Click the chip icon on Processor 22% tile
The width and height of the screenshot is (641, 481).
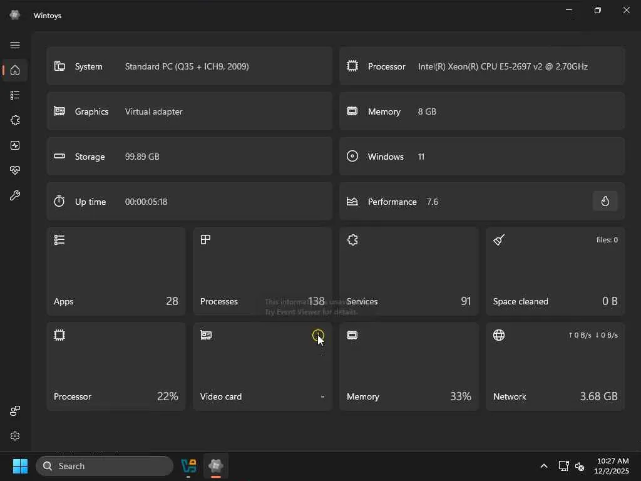(59, 335)
